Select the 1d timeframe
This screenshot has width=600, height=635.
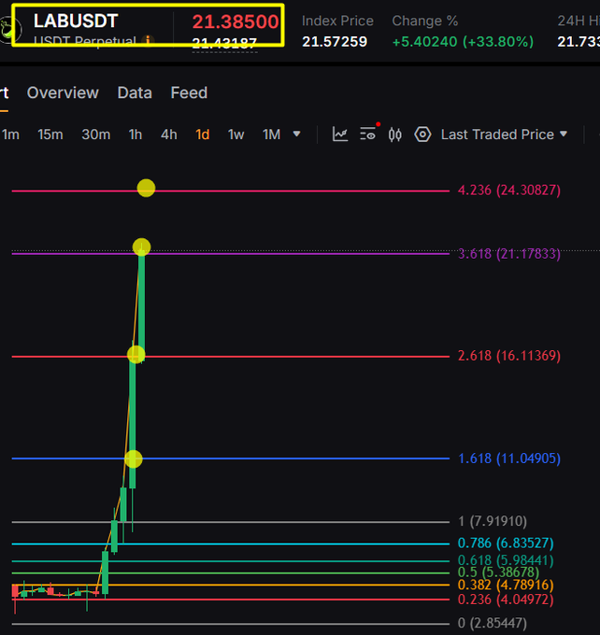tap(202, 134)
